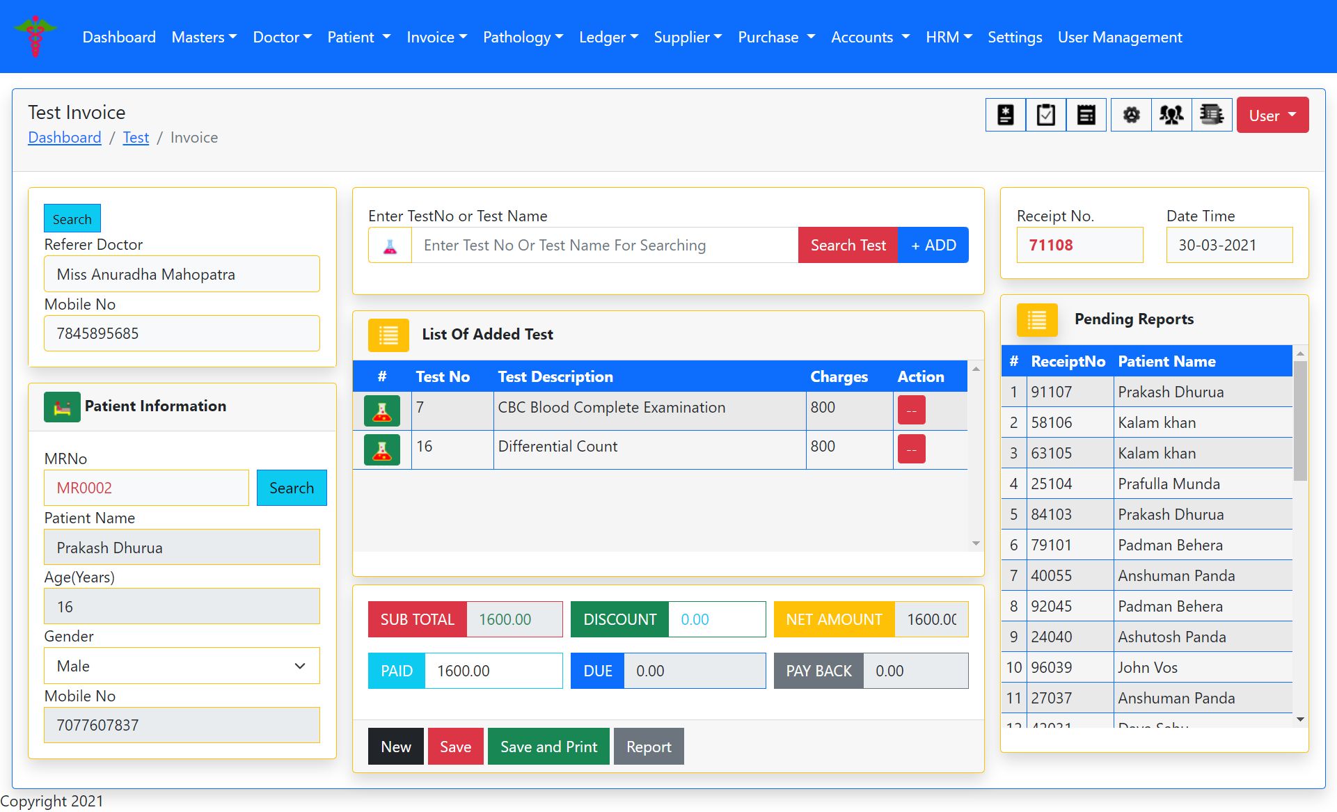Open the Gender dropdown
Image resolution: width=1337 pixels, height=812 pixels.
pyautogui.click(x=182, y=666)
